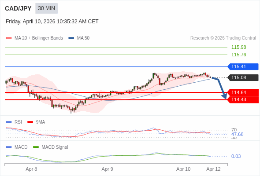260x176 pixels.
Task: Click the 9MA legend label
Action: [41, 122]
